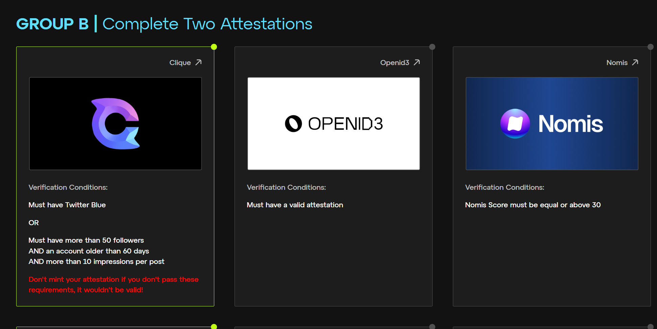
Task: Click the green status dot on Clique card
Action: point(214,47)
